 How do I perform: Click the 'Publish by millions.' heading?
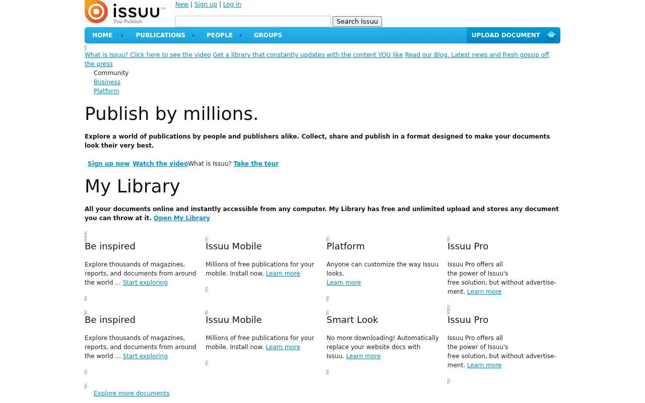(x=171, y=114)
